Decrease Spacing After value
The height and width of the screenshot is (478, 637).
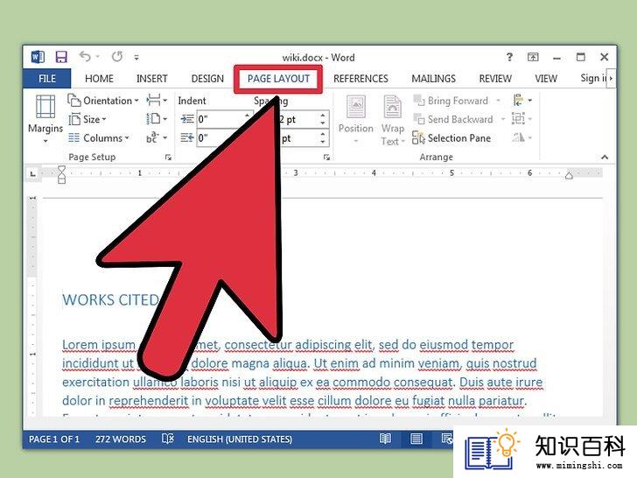tap(323, 142)
